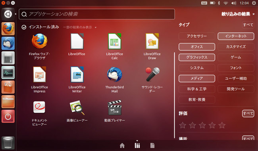Set rating filter to five stars
Screen dimensions: 258x151
pyautogui.click(x=222, y=125)
